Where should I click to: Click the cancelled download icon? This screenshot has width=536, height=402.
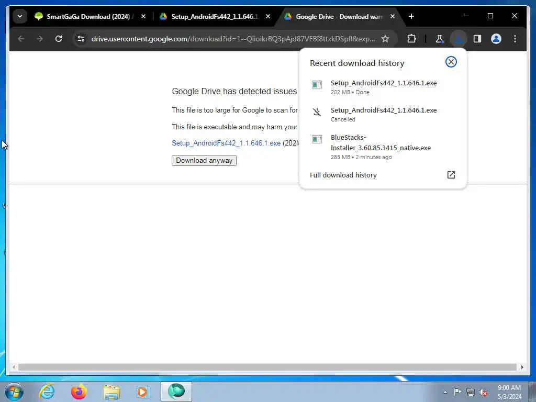click(317, 112)
